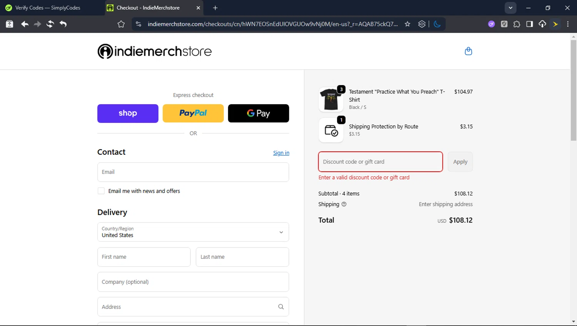
Task: Choose Google Pay express checkout
Action: click(258, 114)
